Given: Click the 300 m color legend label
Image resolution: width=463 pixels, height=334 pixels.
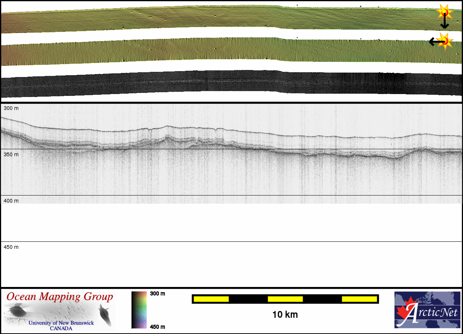Looking at the screenshot, I should [157, 294].
